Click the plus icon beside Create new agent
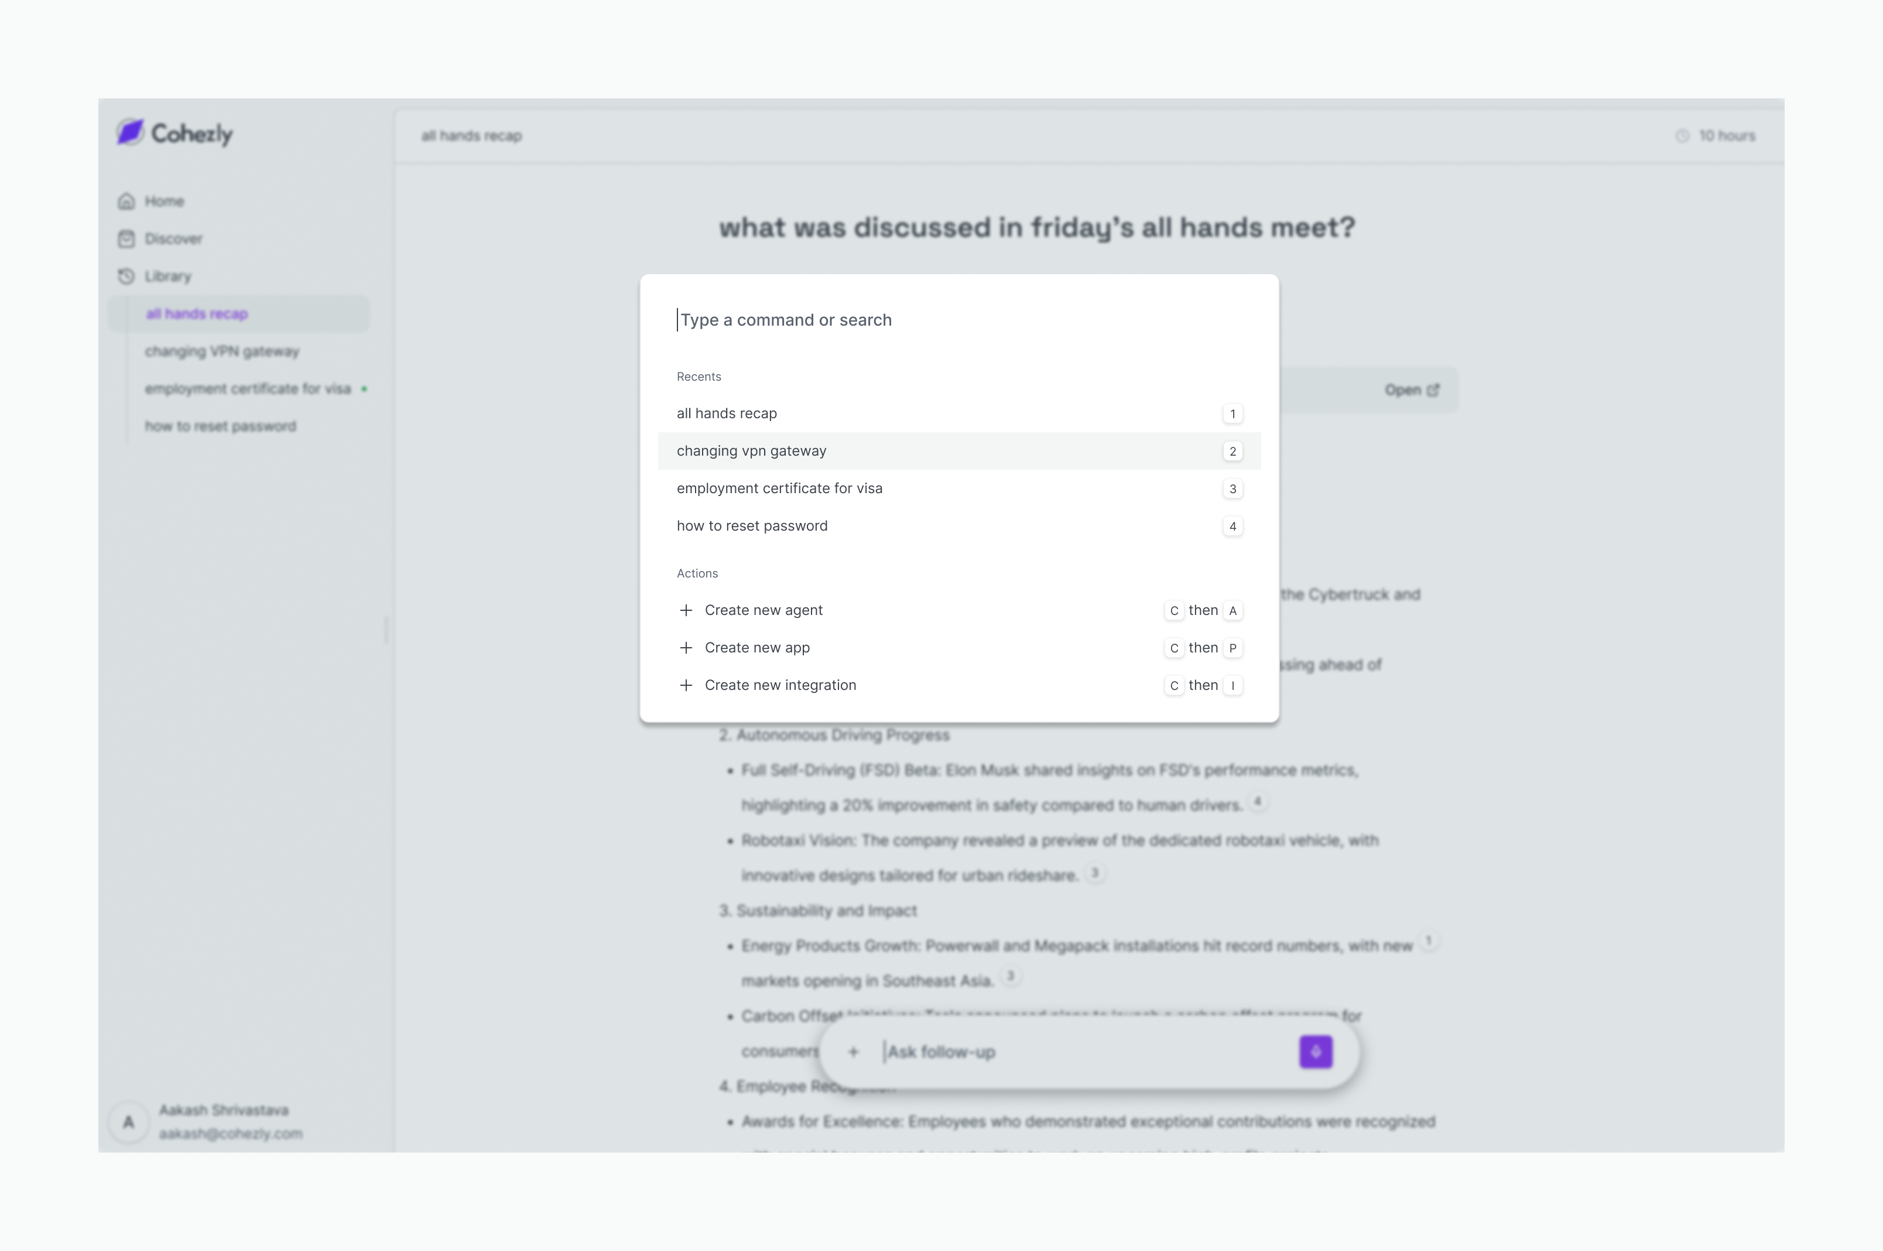The height and width of the screenshot is (1251, 1883). coord(685,610)
